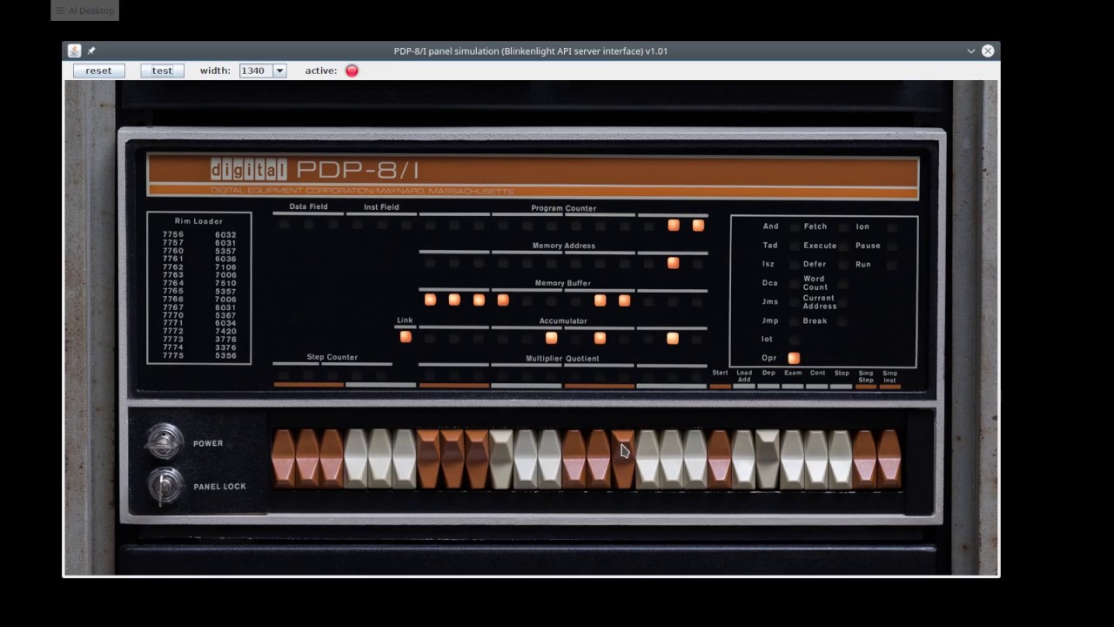
Task: Turn the POWER key switch
Action: point(164,442)
